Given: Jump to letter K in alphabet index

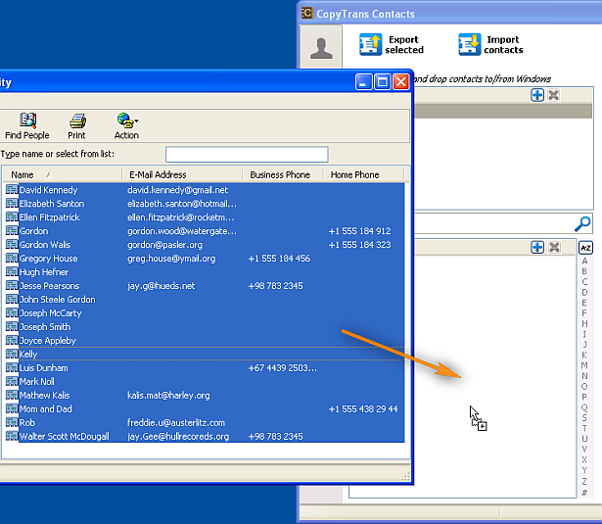Looking at the screenshot, I should (584, 355).
